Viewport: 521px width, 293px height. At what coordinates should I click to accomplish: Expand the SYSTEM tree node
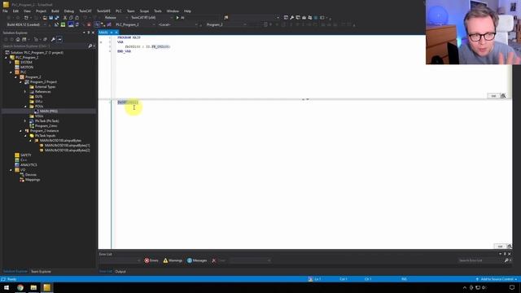[11, 63]
